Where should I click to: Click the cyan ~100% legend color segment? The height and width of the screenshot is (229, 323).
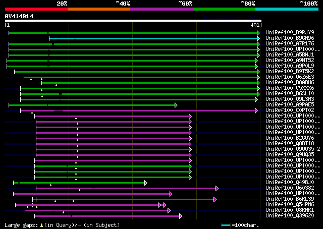click(286, 9)
